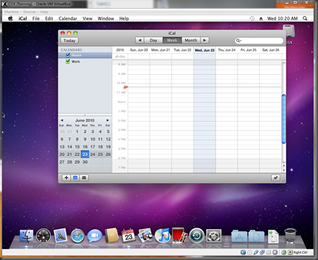Click the pin button at bottom right of iCal
Screen dimensions: 318x260
click(x=275, y=178)
